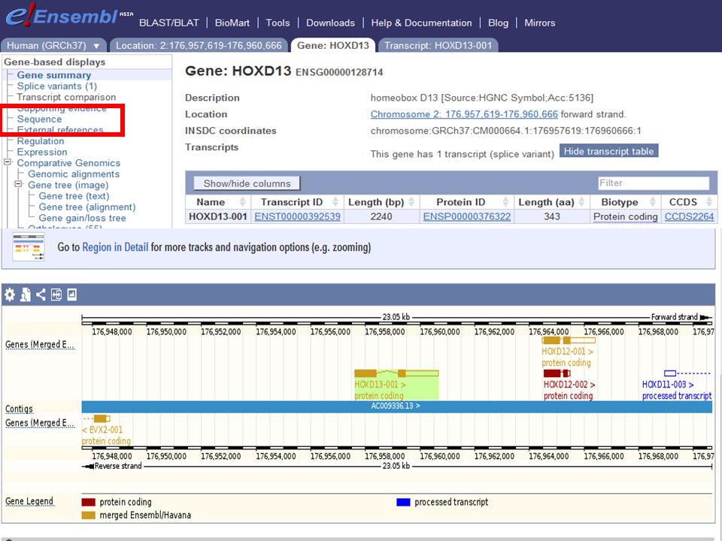The width and height of the screenshot is (722, 541).
Task: Open protein ENSP00000376322 link
Action: click(467, 216)
